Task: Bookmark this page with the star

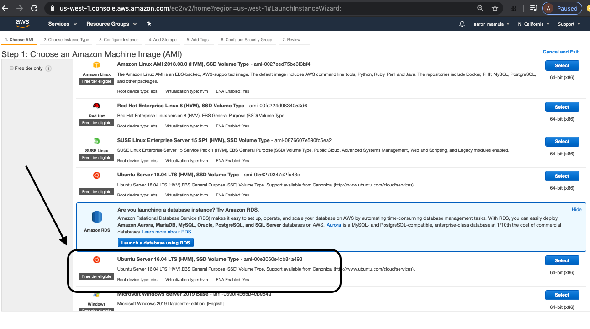Action: pos(495,8)
